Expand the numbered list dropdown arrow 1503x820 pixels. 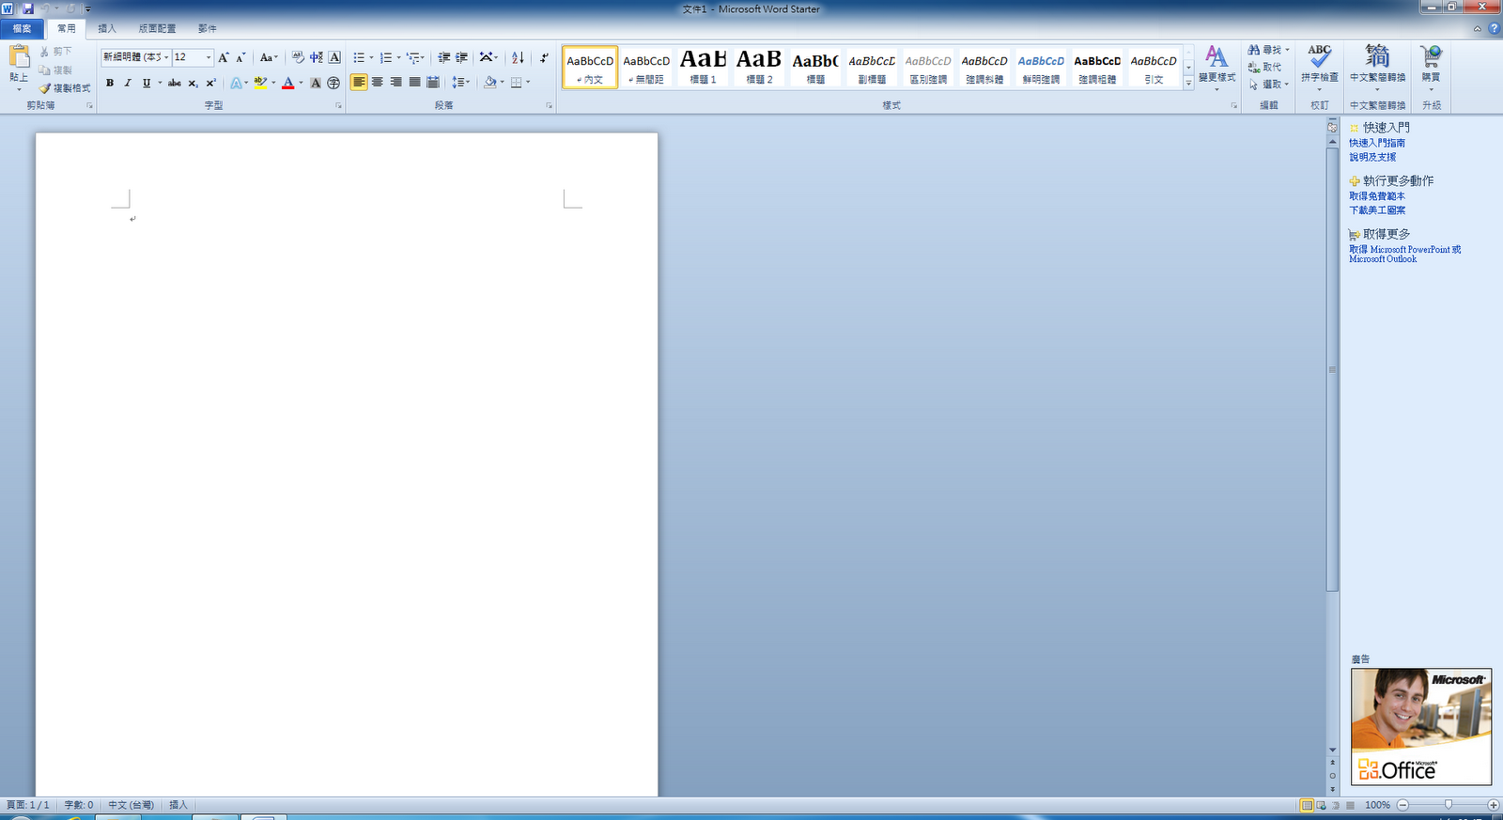tap(398, 57)
